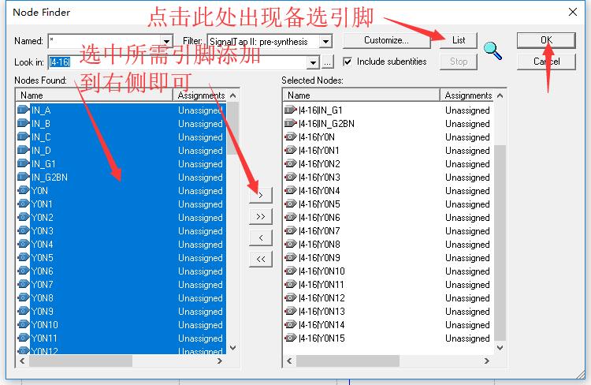Click the Named text input field
591x385 pixels.
pyautogui.click(x=105, y=41)
